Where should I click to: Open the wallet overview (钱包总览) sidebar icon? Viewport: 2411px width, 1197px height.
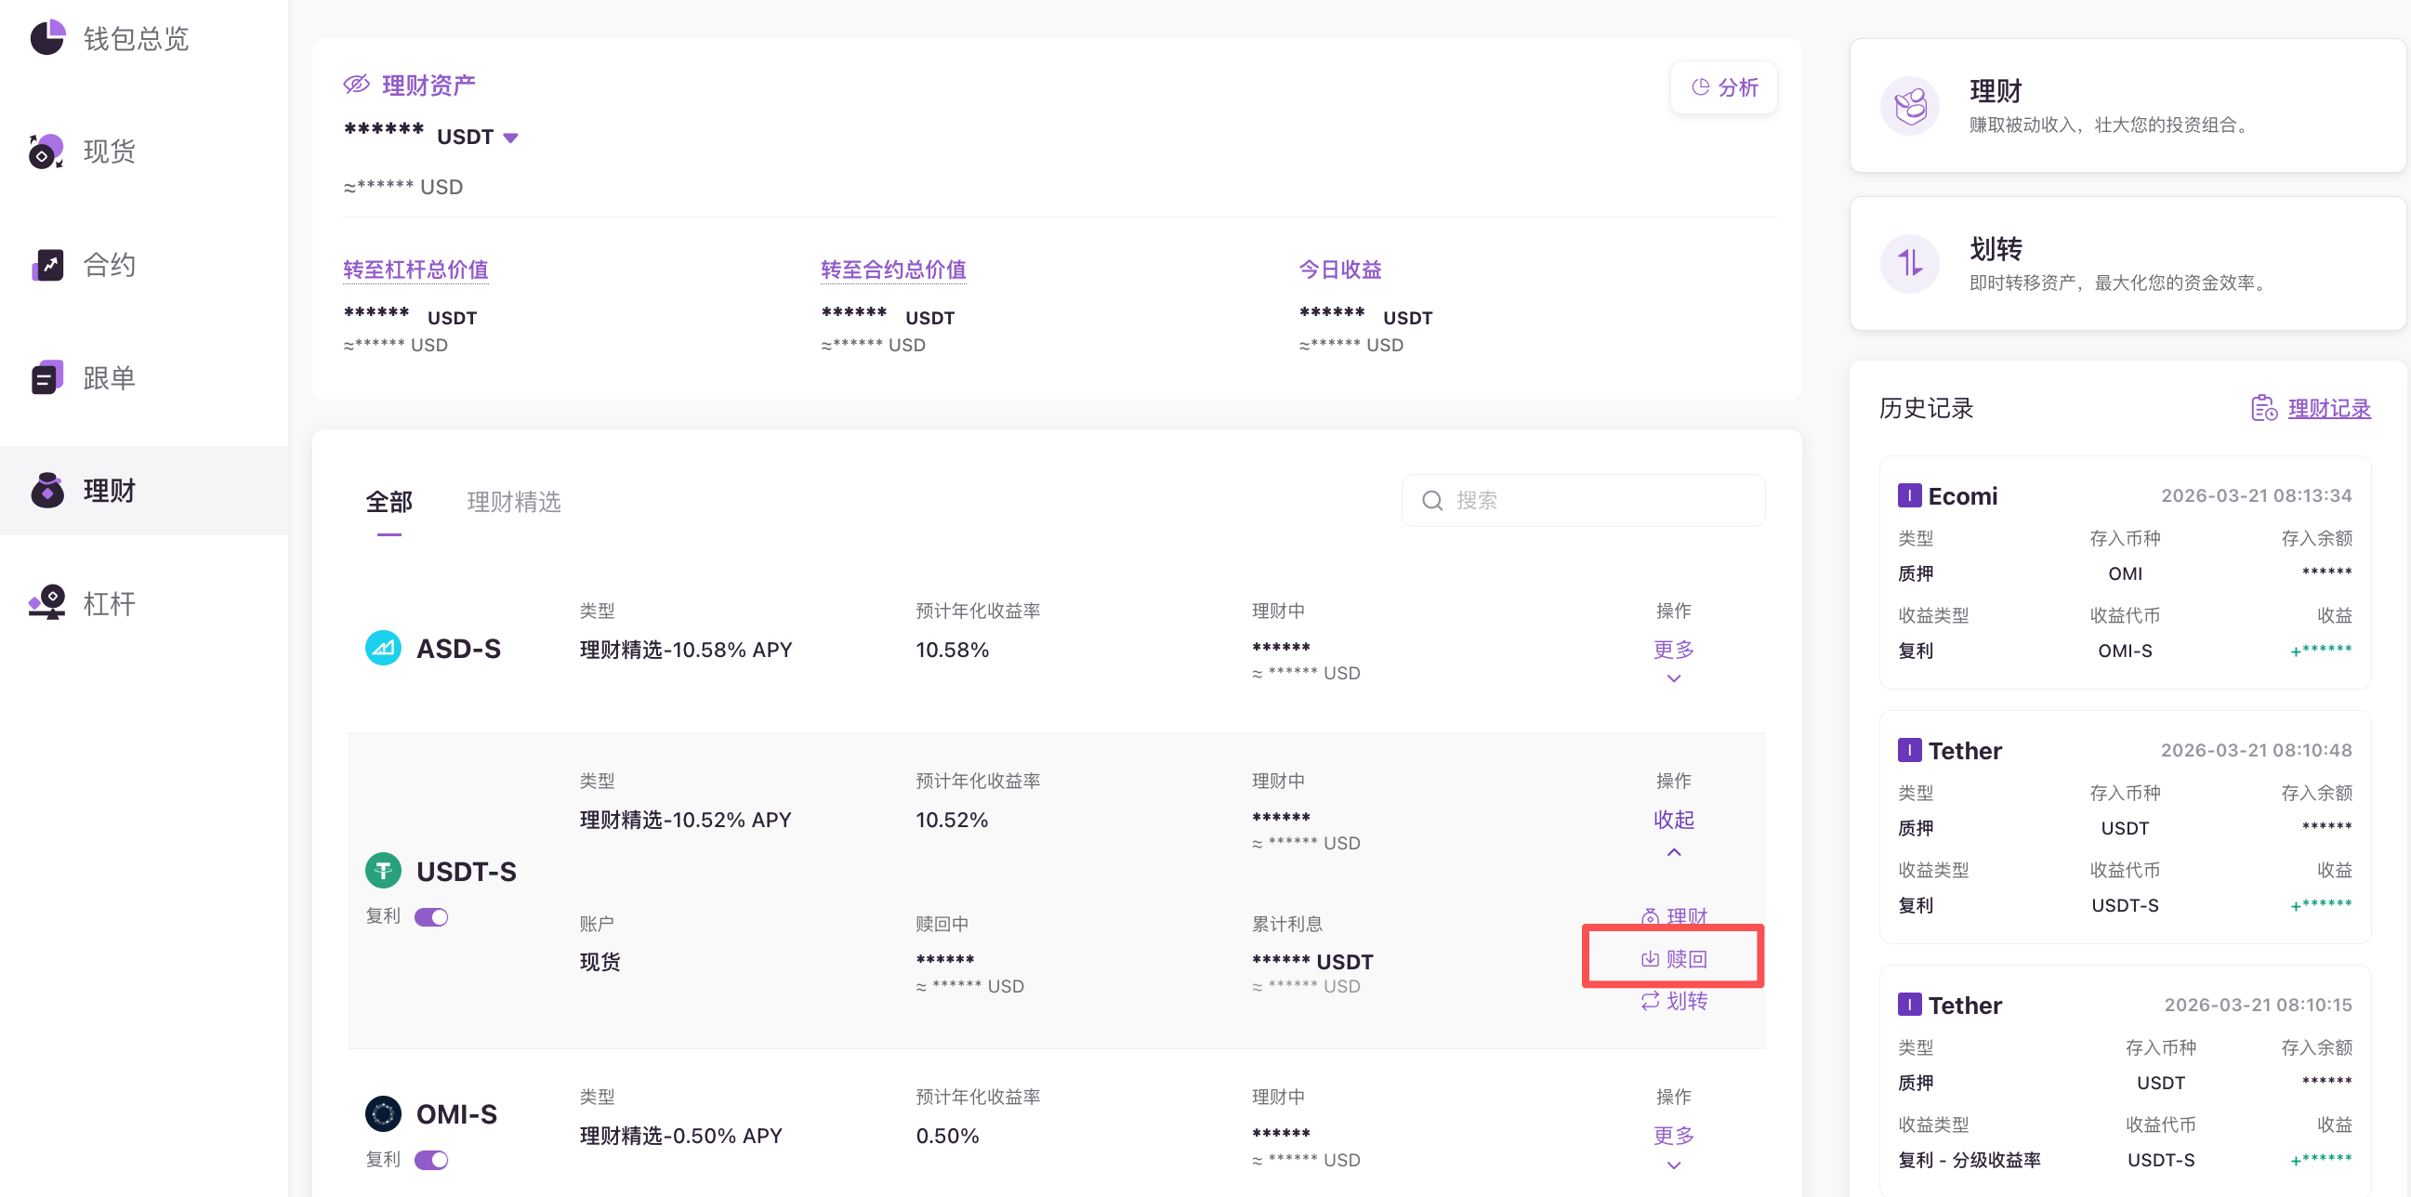47,37
